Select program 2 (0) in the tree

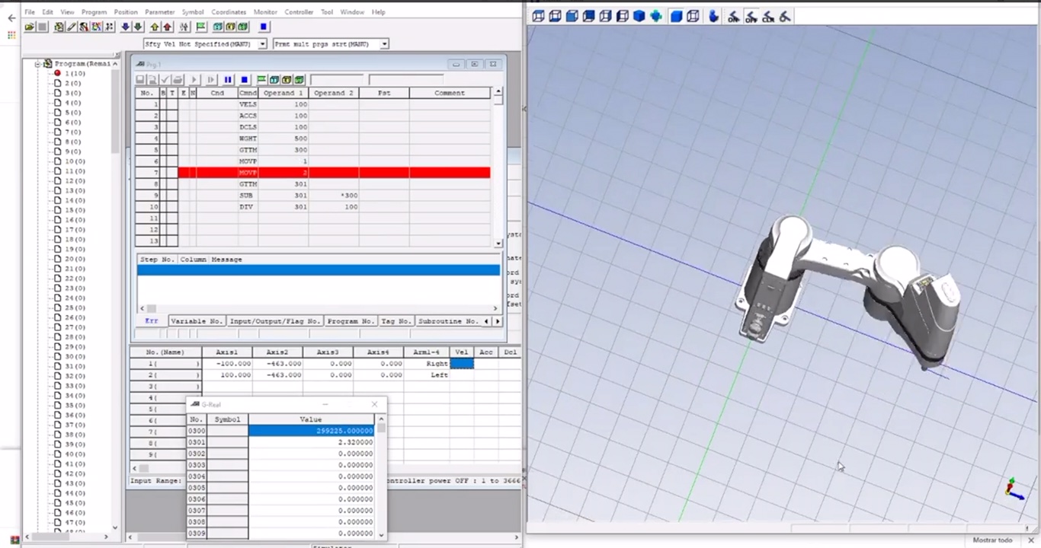[x=72, y=83]
